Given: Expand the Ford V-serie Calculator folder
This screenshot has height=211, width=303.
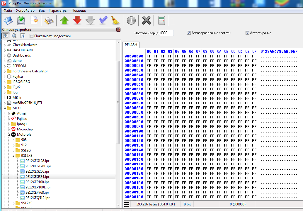Looking at the screenshot, I should pyautogui.click(x=5, y=71).
